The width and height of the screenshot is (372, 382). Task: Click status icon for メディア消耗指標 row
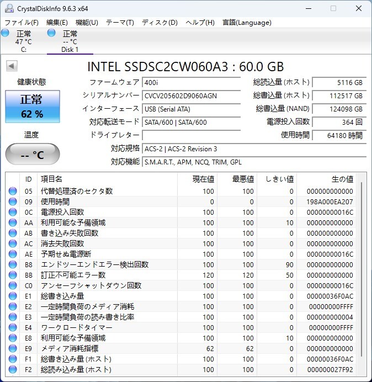[13, 348]
